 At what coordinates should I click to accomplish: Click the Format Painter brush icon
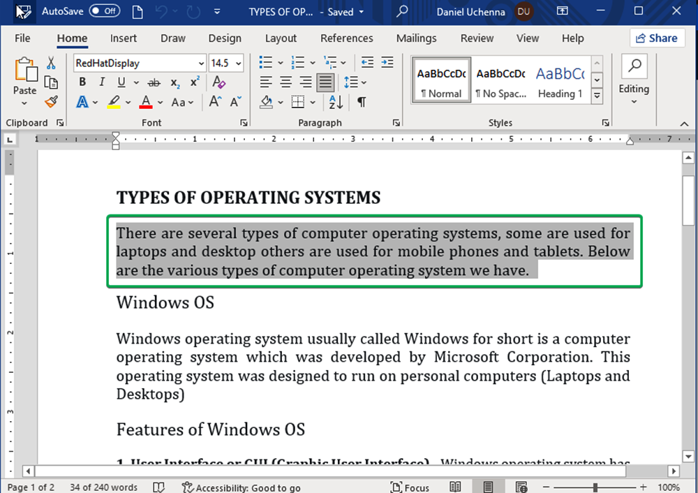(51, 102)
